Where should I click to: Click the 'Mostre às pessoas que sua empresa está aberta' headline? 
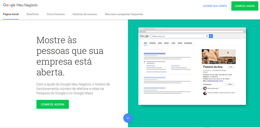point(70,56)
